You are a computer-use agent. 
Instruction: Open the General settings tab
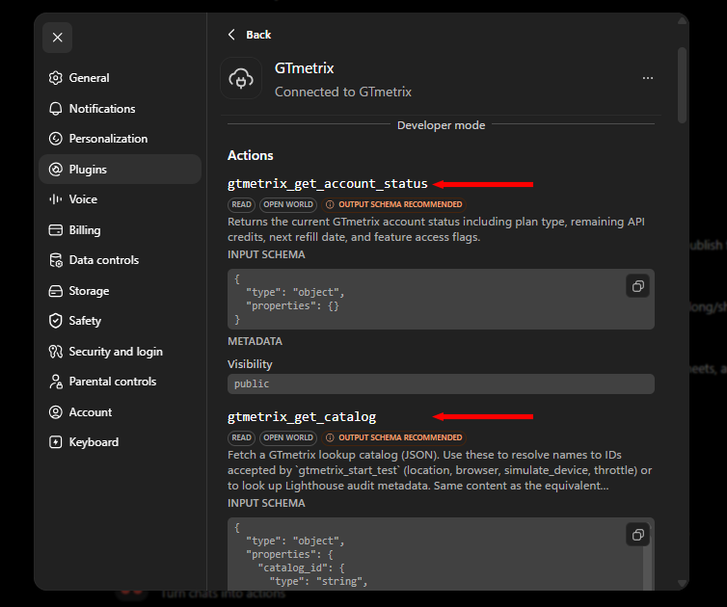(120, 78)
